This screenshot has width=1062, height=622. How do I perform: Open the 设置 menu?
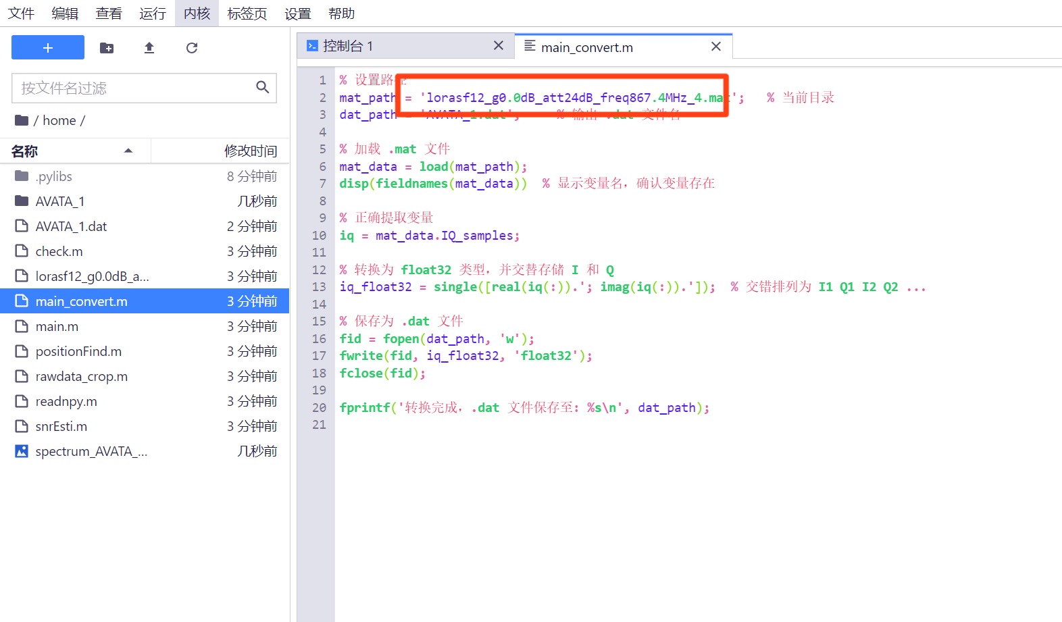tap(297, 14)
